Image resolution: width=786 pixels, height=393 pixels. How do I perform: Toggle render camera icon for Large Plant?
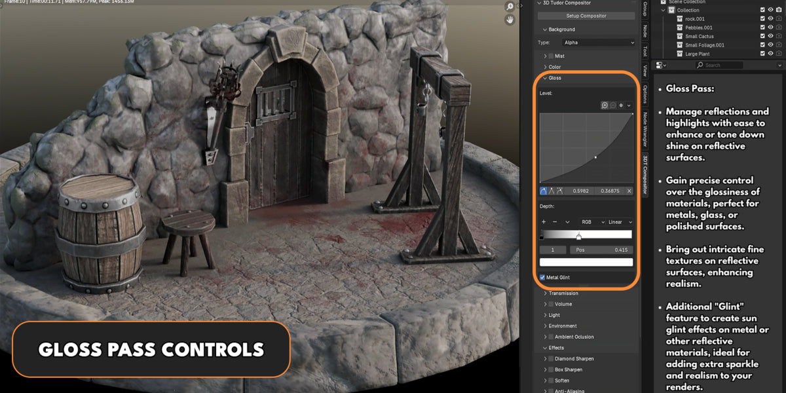pos(779,54)
